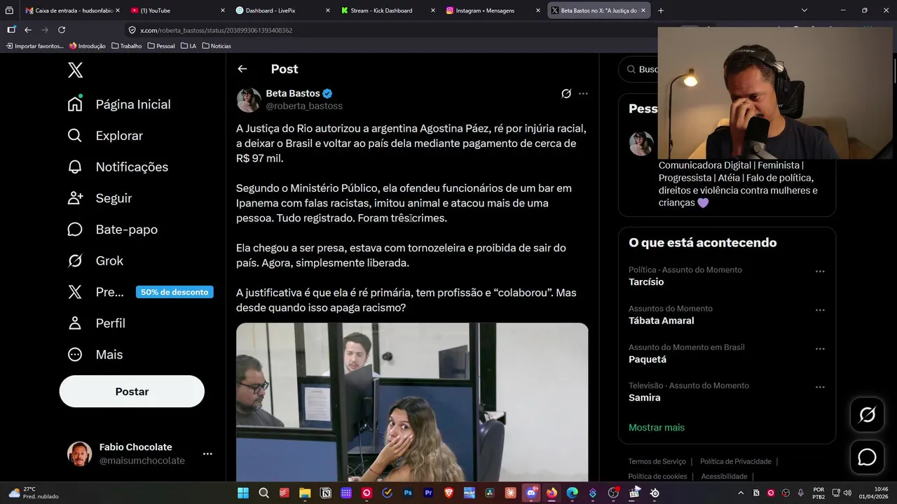Go back using the Post arrow

click(x=242, y=69)
